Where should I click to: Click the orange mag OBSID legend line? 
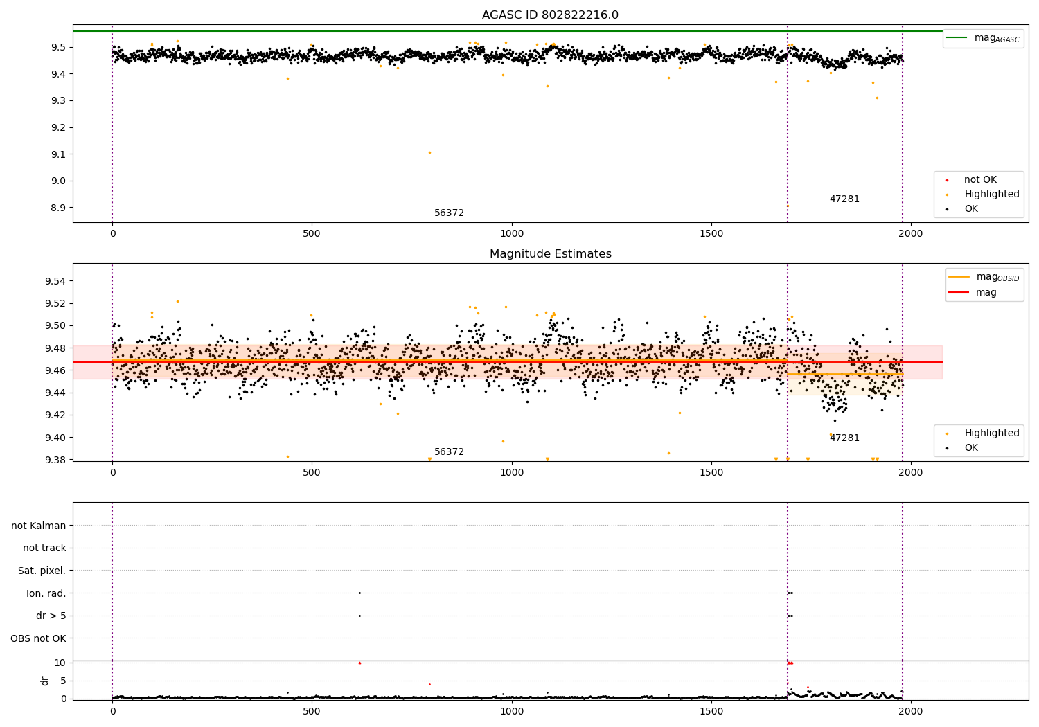point(959,277)
